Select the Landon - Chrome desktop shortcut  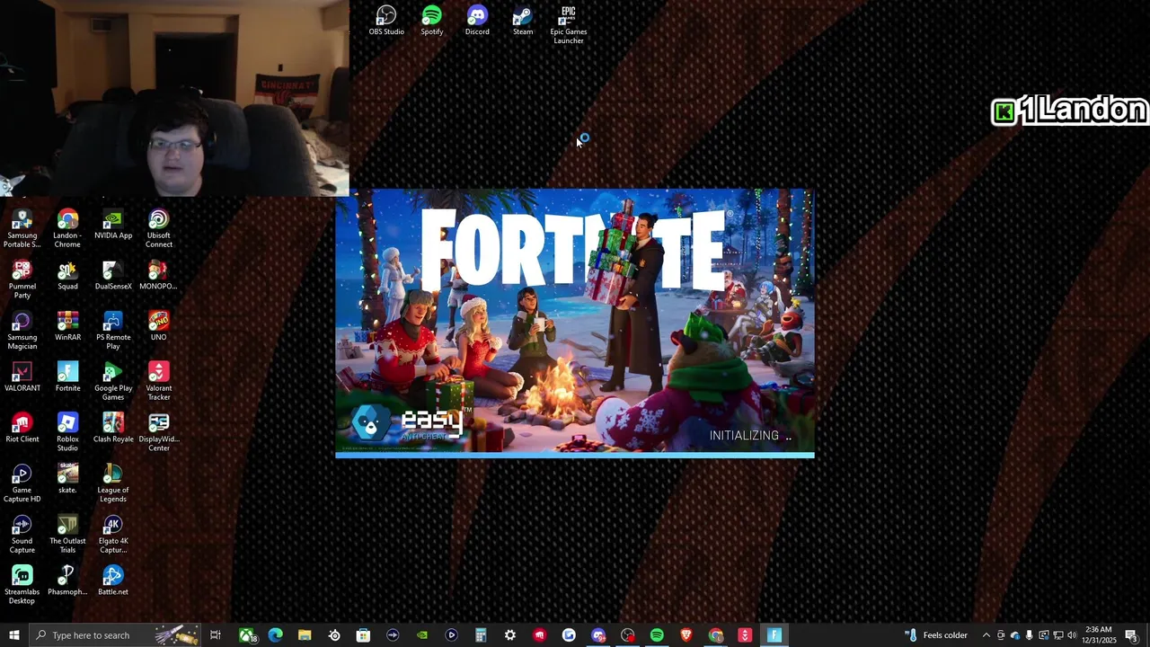(67, 229)
